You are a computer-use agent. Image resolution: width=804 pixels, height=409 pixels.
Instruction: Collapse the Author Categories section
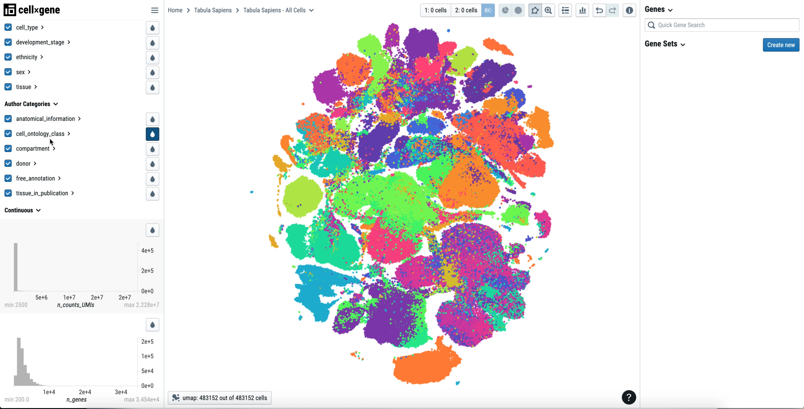[31, 104]
